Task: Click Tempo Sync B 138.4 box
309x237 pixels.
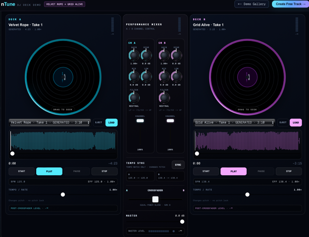Action: pyautogui.click(x=170, y=176)
